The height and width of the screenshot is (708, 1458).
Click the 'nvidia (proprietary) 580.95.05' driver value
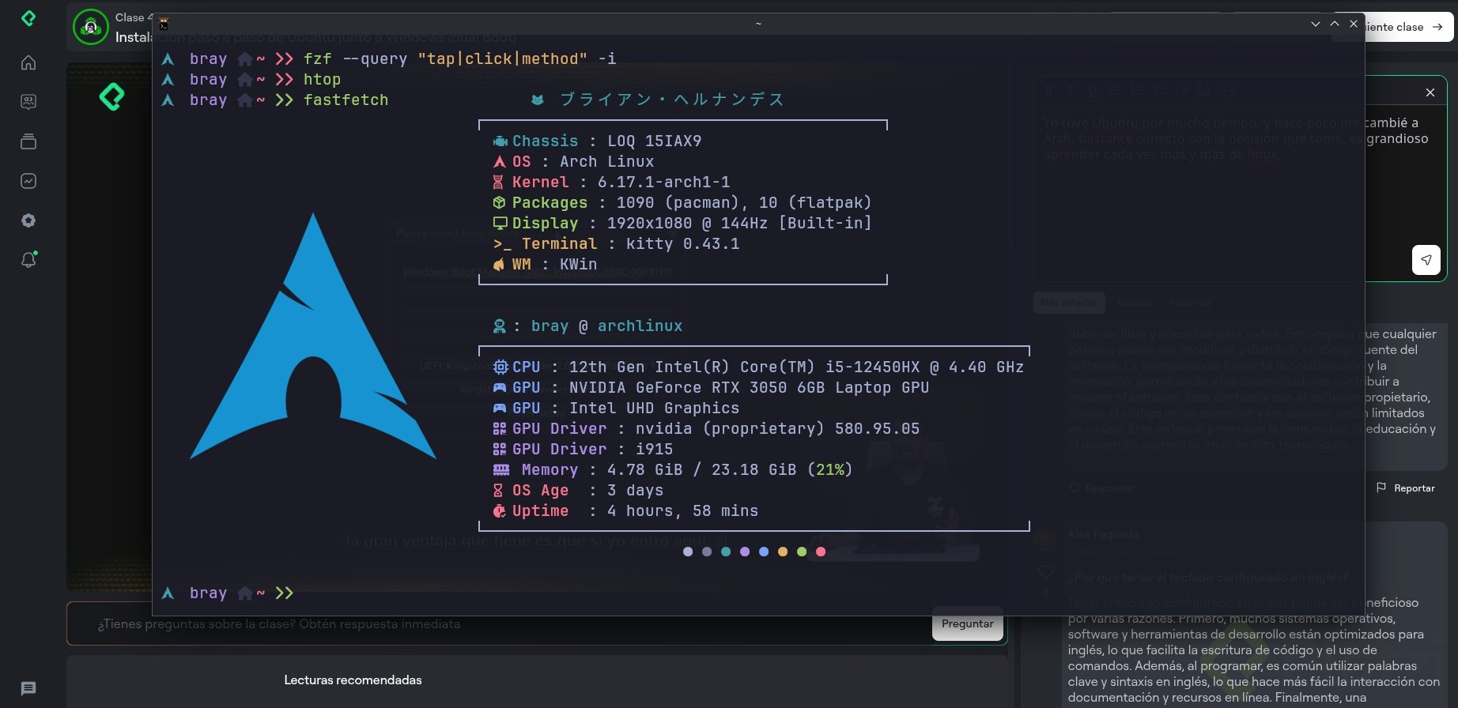click(x=778, y=429)
